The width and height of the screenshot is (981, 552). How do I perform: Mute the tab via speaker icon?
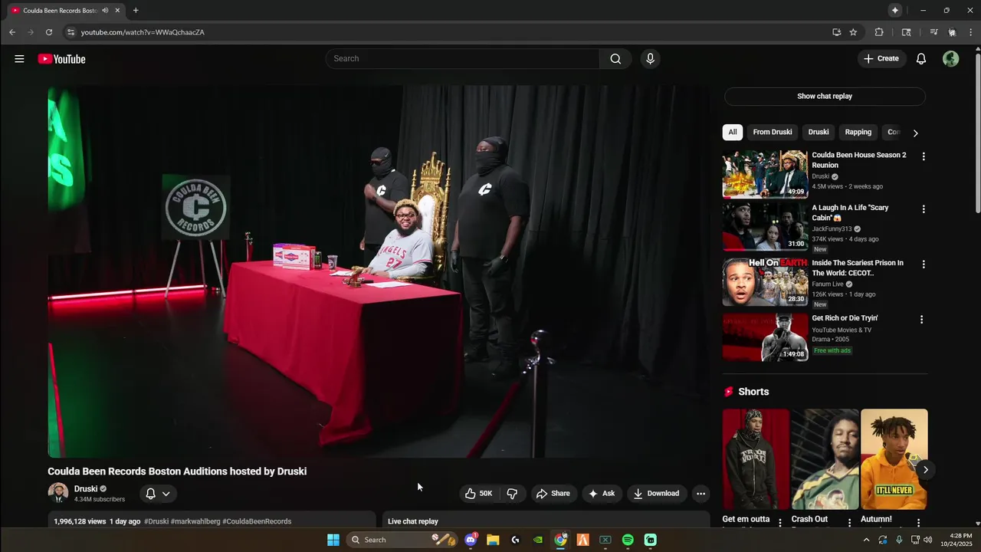pos(105,11)
